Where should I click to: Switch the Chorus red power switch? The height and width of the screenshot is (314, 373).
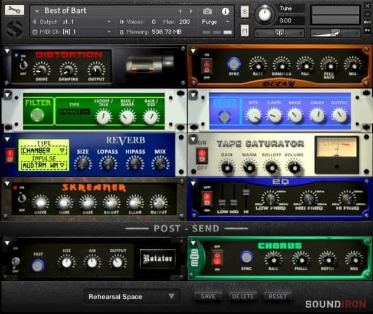[218, 258]
